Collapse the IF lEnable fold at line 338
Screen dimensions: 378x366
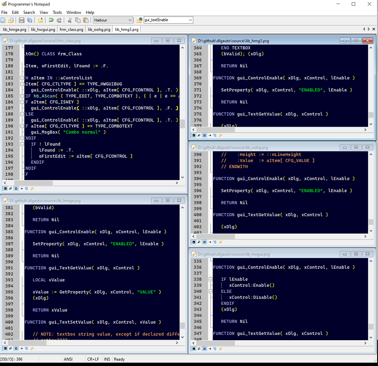point(210,279)
